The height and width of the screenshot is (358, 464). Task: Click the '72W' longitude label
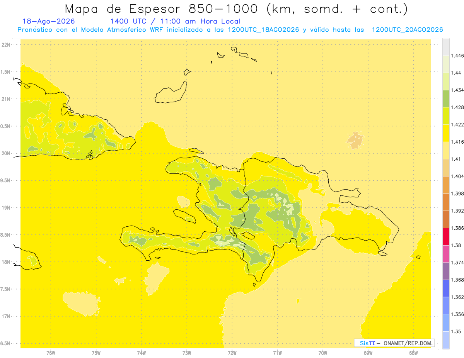(x=232, y=353)
